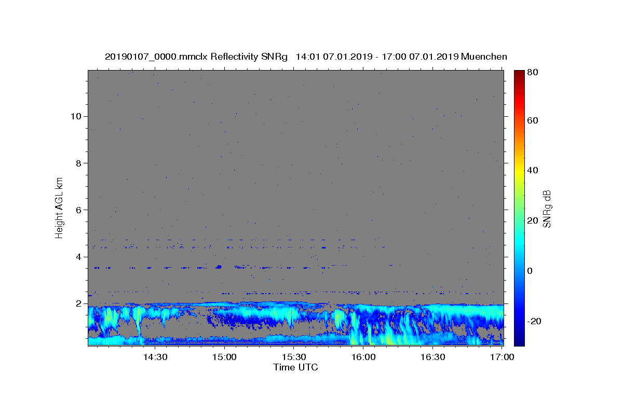This screenshot has height=415, width=623.
Task: Click the 15:00 time tick label
Action: point(224,357)
